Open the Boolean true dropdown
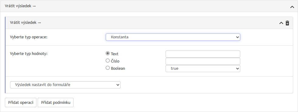The height and width of the screenshot is (112, 298). 203,68
